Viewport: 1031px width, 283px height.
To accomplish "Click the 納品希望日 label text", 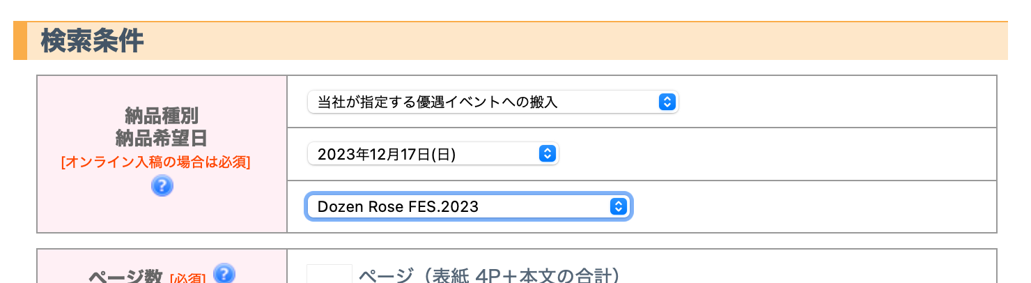I will point(162,138).
